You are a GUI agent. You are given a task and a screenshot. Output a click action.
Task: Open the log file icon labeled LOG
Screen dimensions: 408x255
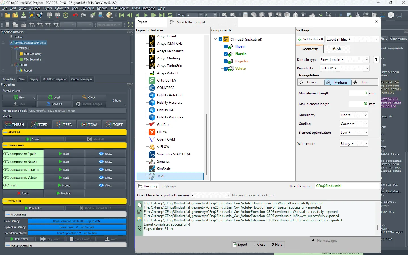click(140, 228)
